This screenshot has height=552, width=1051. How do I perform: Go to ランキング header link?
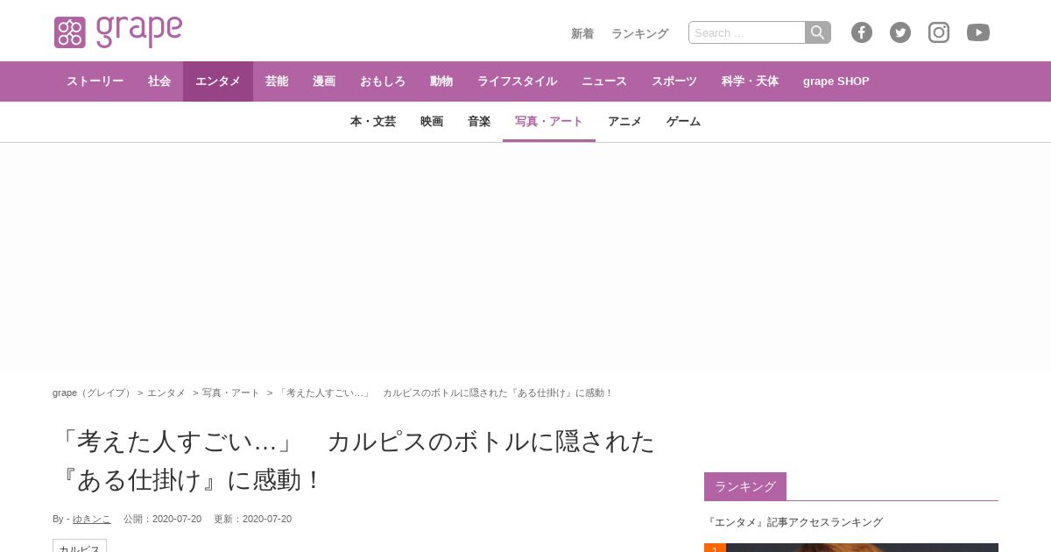tap(639, 33)
